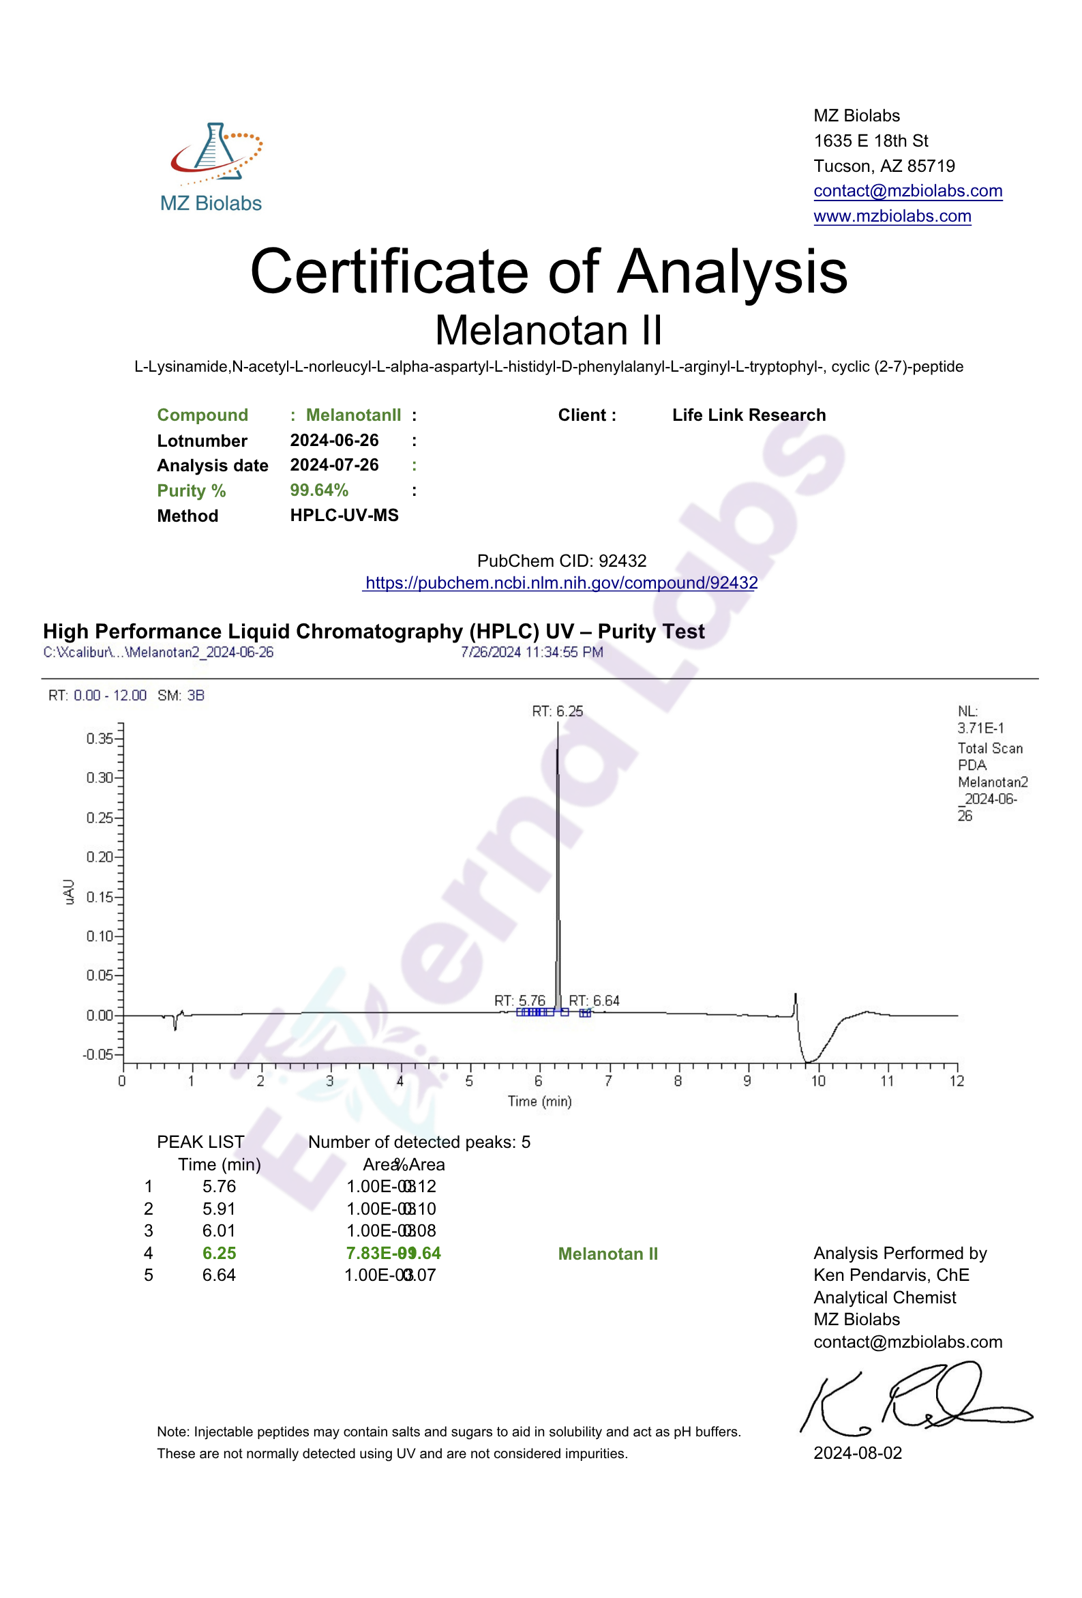Click the green Melanotan II peak label

click(607, 1254)
